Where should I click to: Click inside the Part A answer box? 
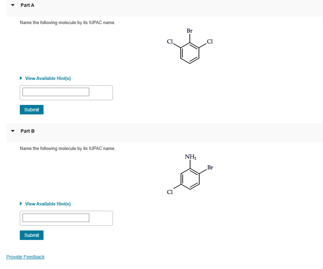point(56,91)
